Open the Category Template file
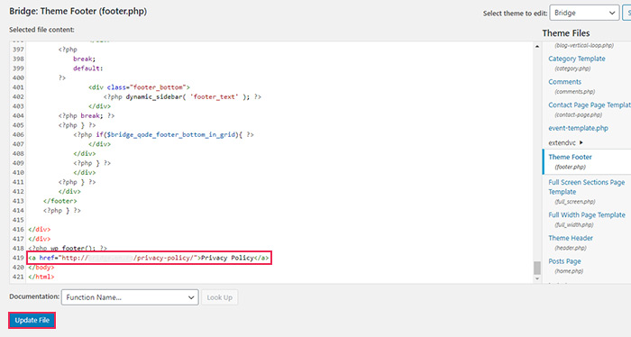Image resolution: width=631 pixels, height=337 pixels. click(576, 59)
